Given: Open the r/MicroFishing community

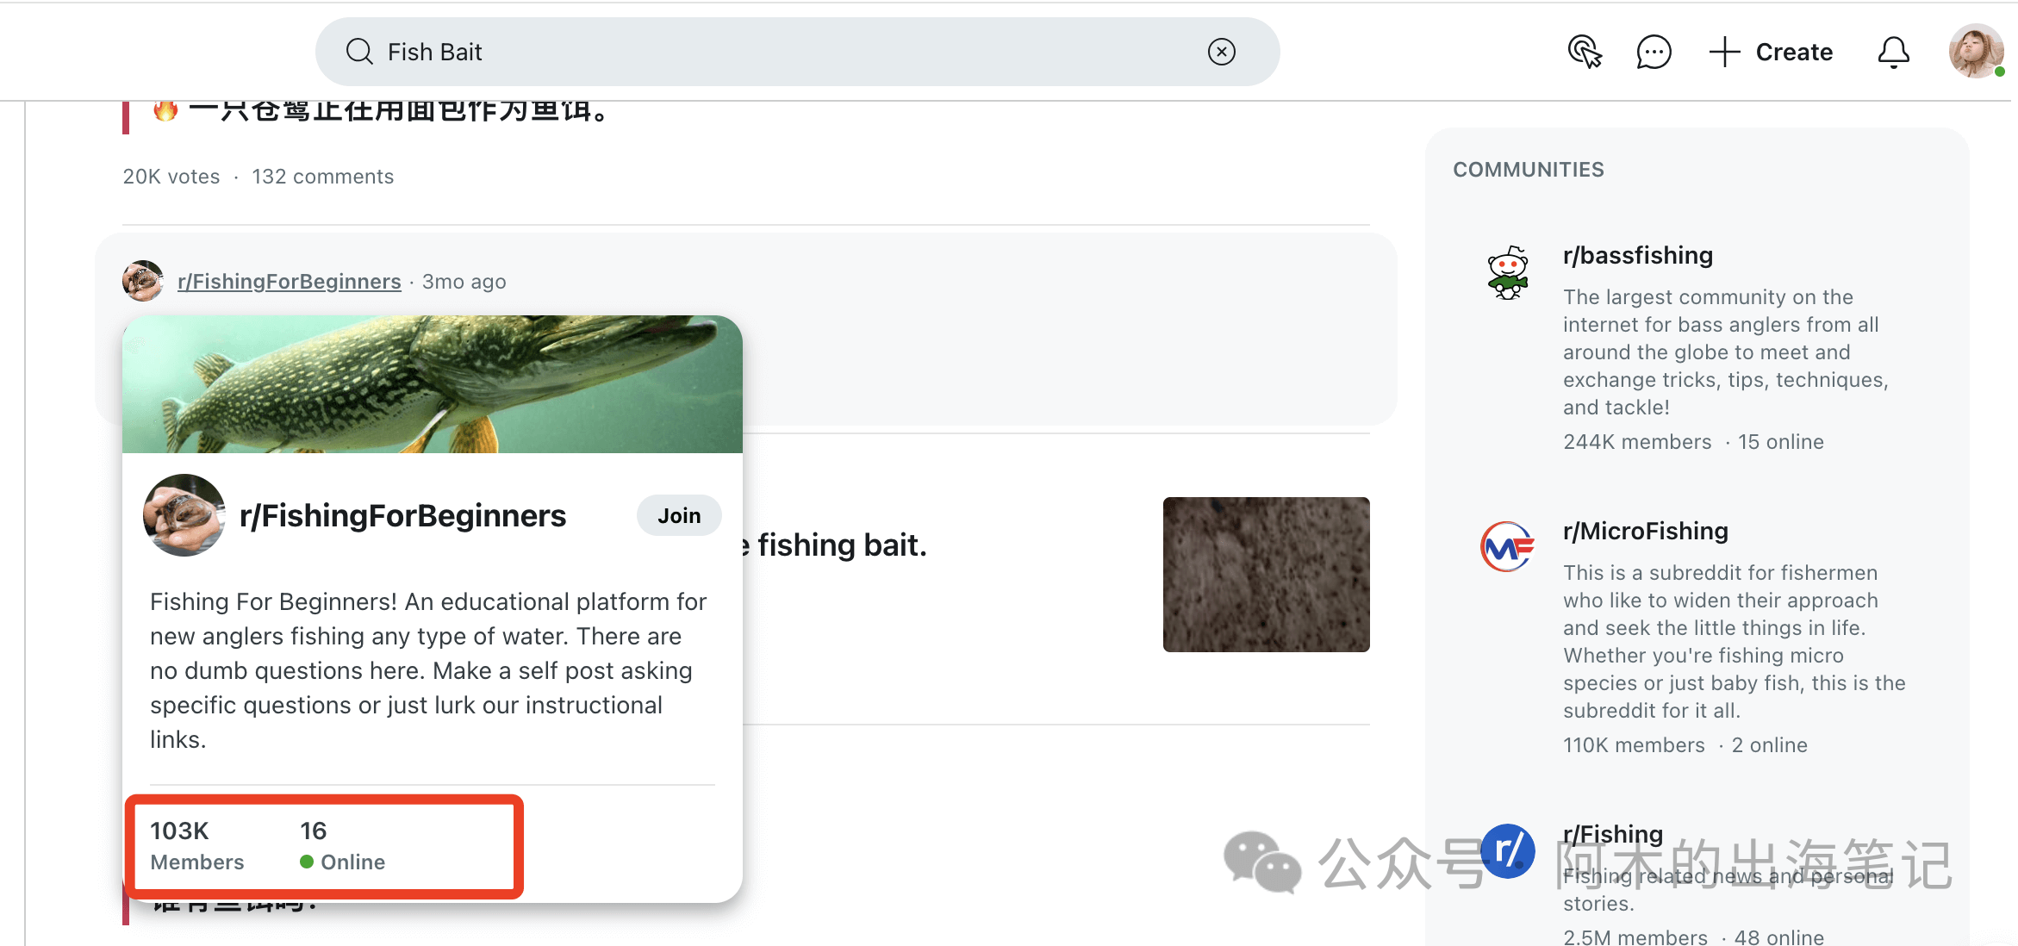Looking at the screenshot, I should pyautogui.click(x=1645, y=531).
